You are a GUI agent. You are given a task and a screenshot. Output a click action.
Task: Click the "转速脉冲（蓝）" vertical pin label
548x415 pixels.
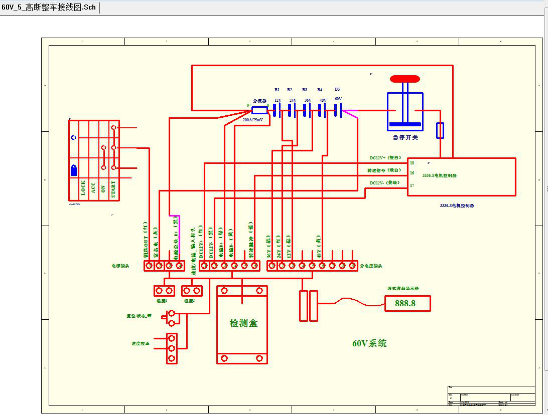tap(250, 240)
